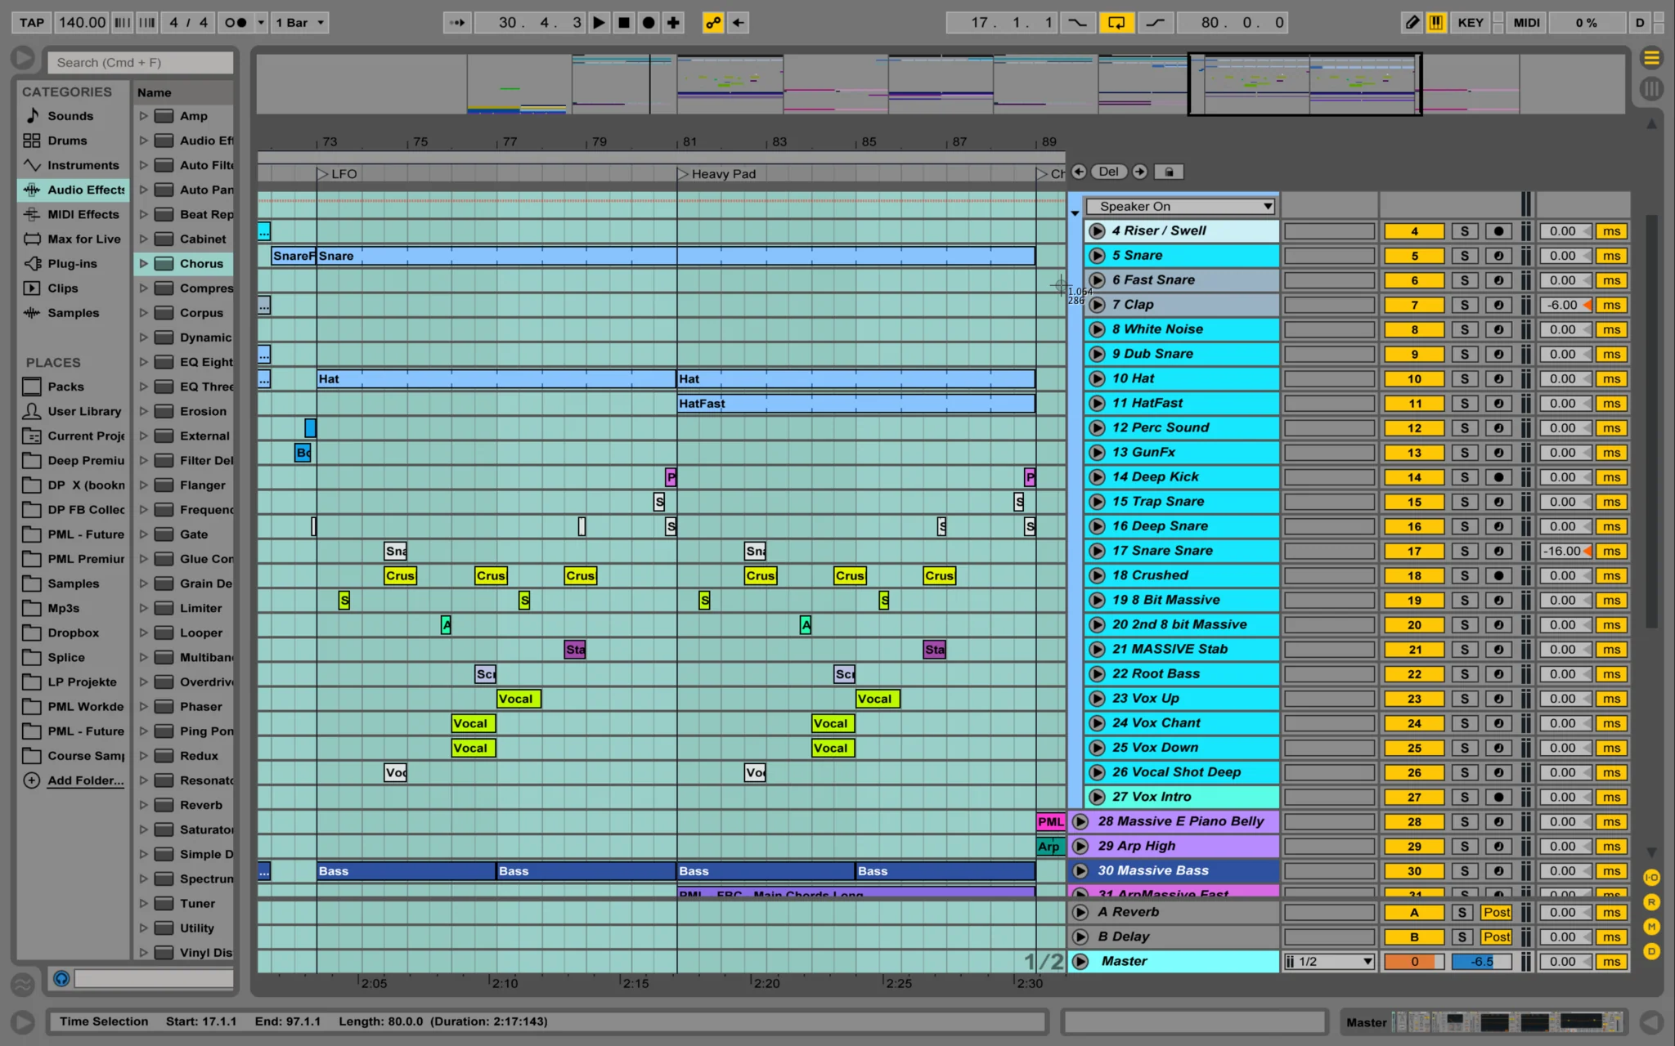Select Sounds category in browser
This screenshot has height=1046, width=1675.
pyautogui.click(x=70, y=116)
